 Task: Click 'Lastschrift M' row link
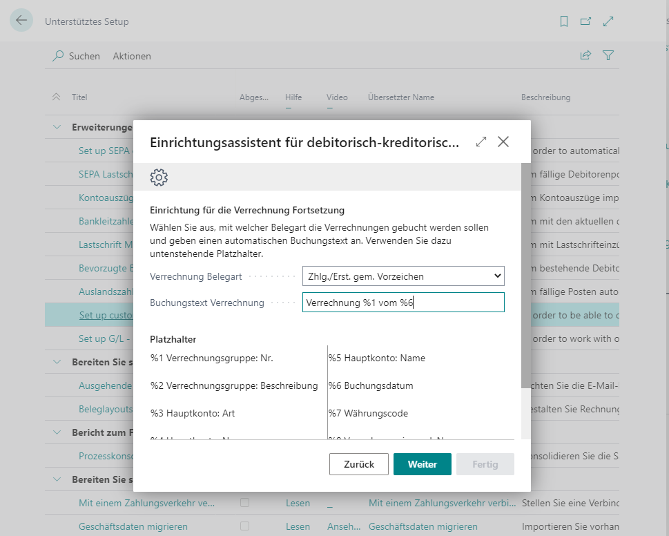[106, 245]
